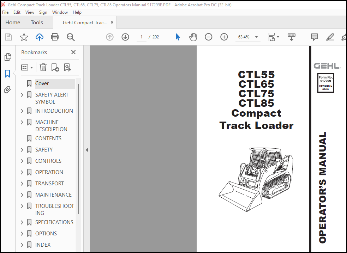Image resolution: width=347 pixels, height=253 pixels.
Task: Jump to INDEX bookmark
Action: (43, 245)
